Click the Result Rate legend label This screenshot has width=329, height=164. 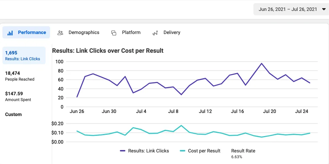click(243, 151)
